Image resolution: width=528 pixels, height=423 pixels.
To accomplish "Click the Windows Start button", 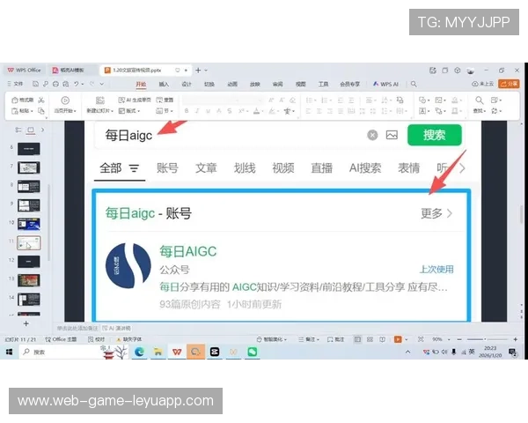I will coord(9,352).
